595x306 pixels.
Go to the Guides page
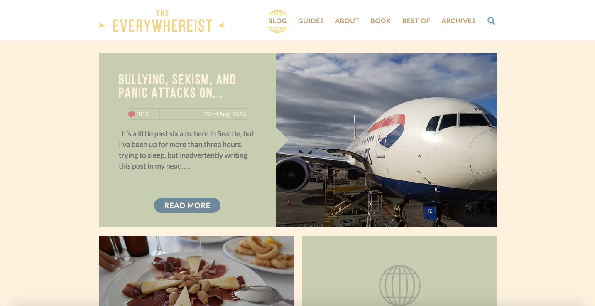coord(311,21)
